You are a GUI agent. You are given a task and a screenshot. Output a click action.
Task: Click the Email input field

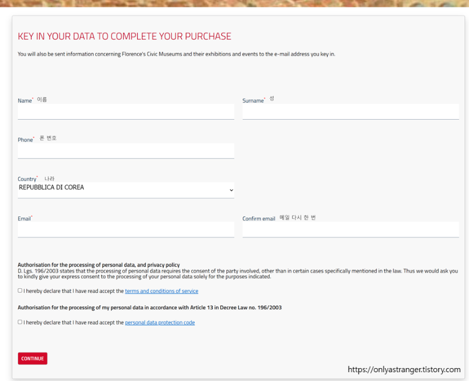(x=126, y=230)
